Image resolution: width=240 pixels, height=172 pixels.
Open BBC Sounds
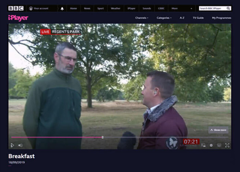pos(147,9)
